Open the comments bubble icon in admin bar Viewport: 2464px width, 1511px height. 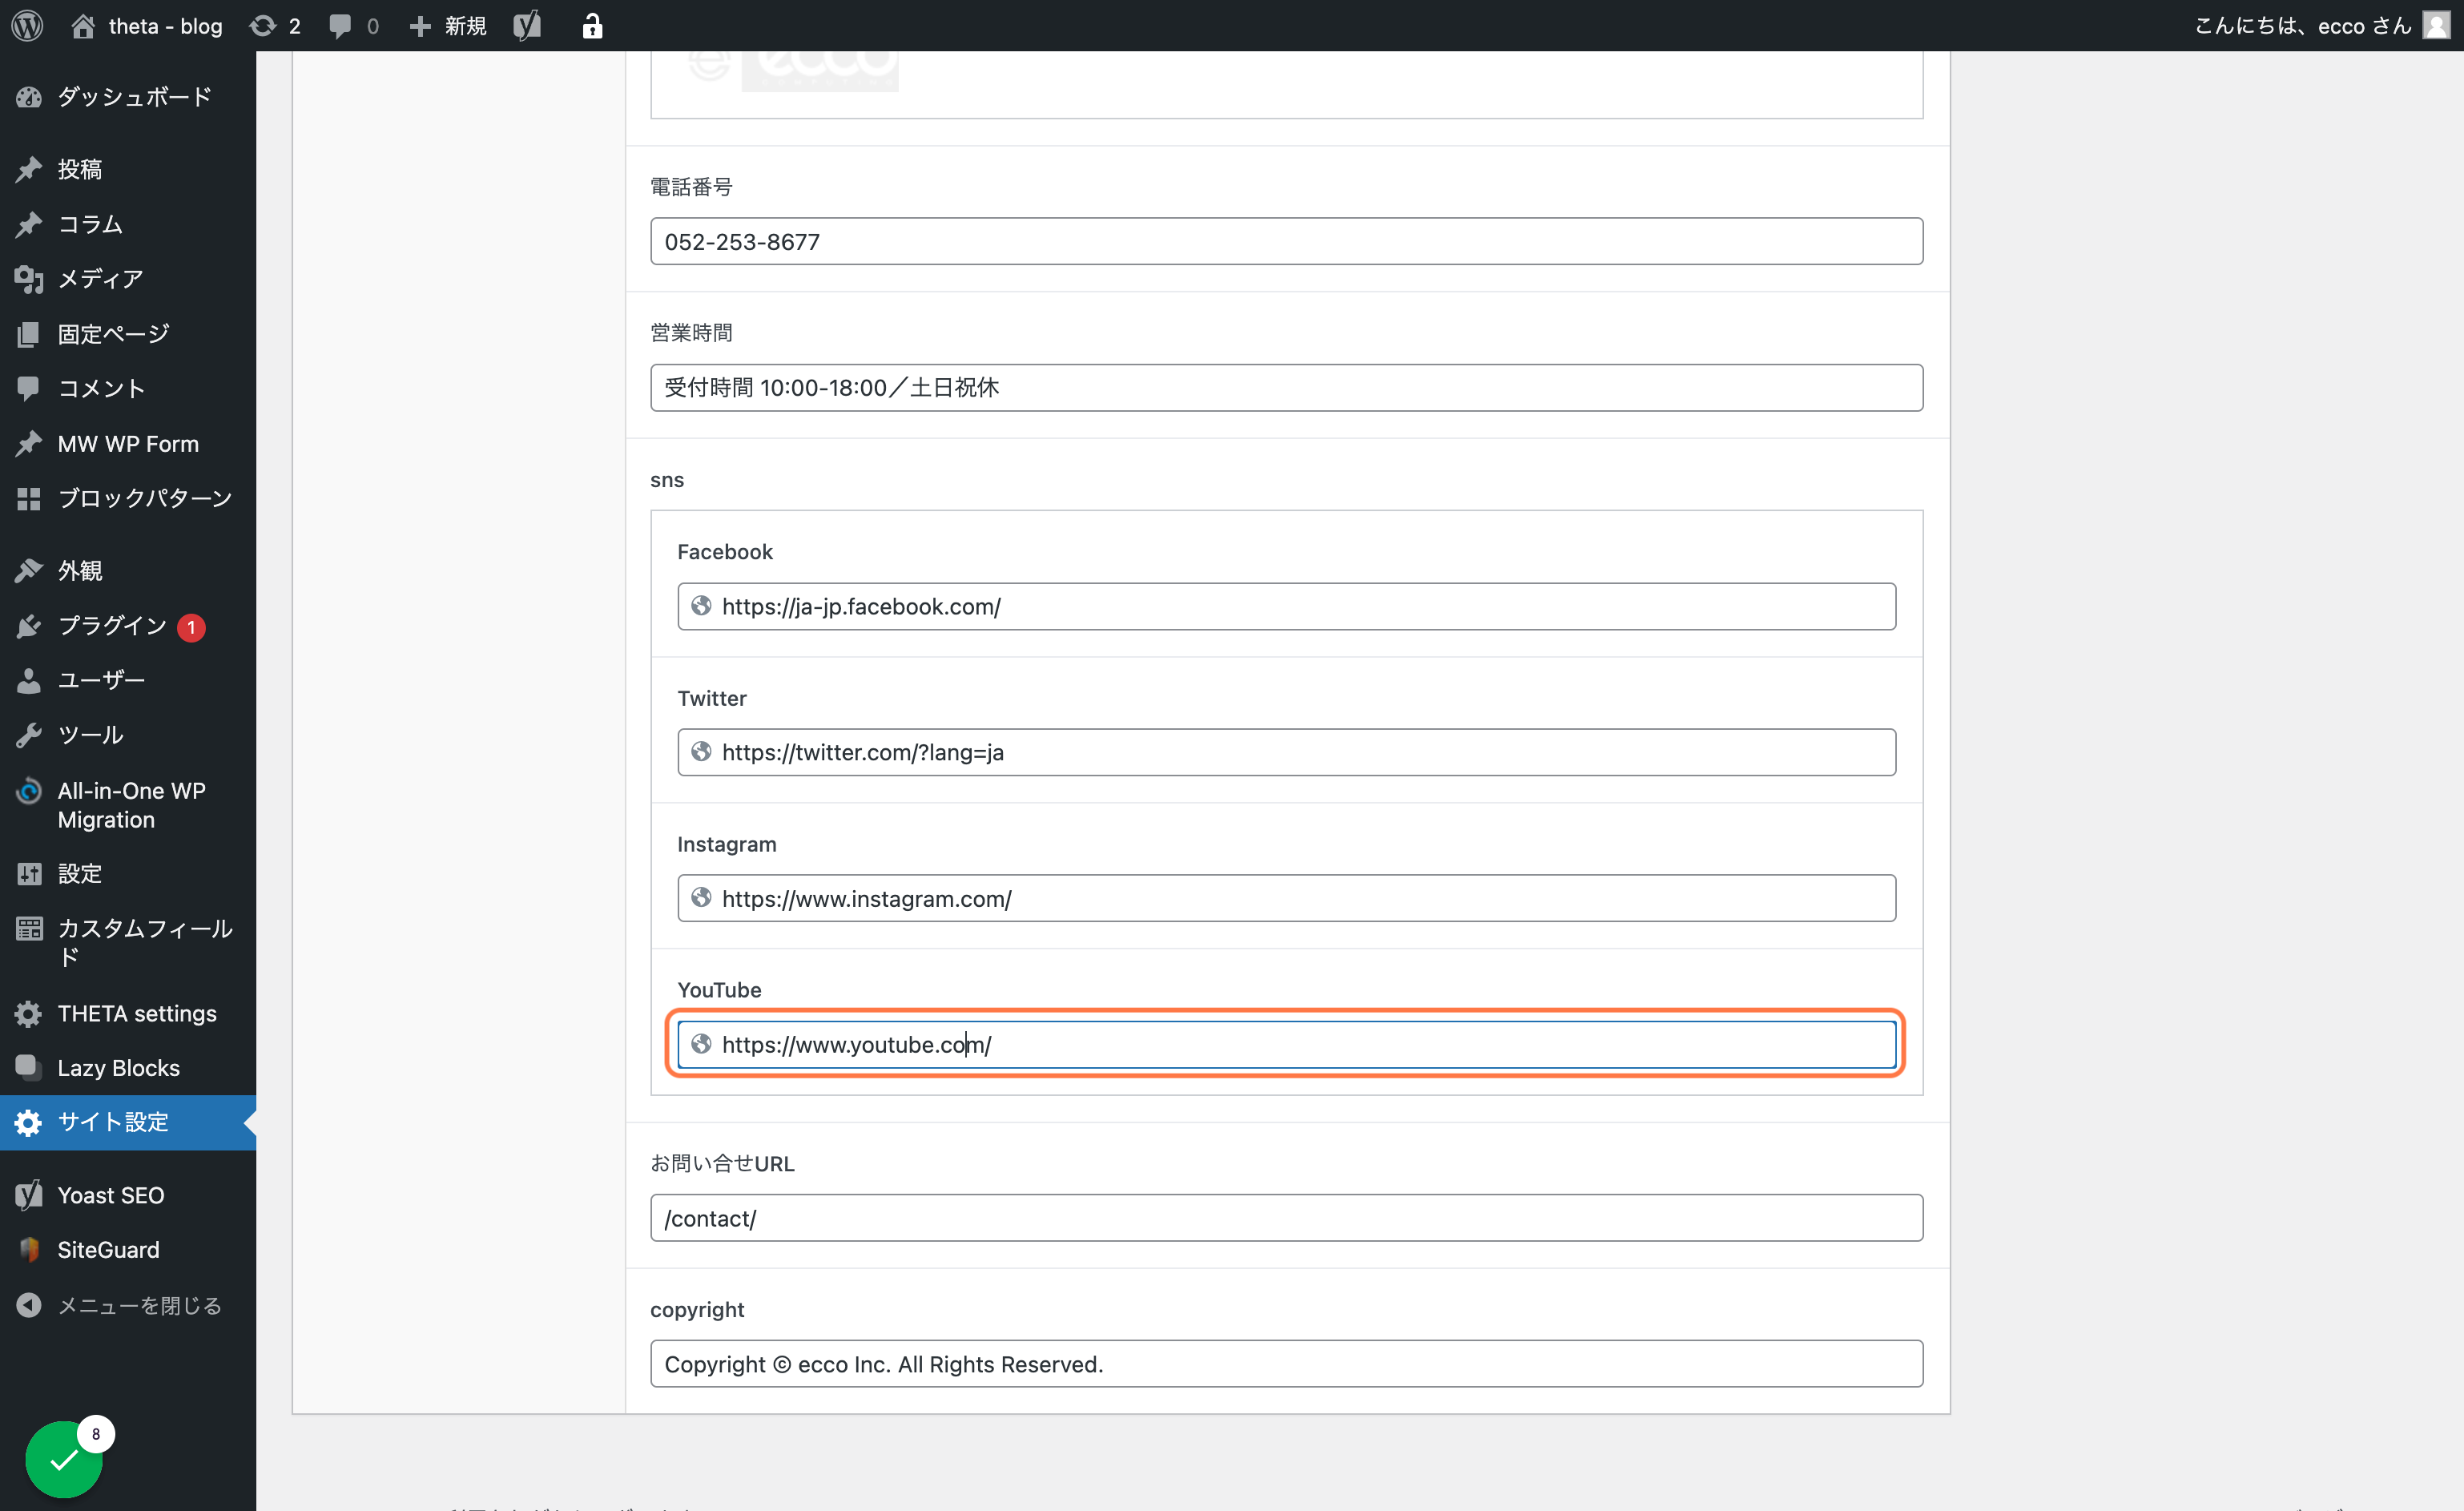(x=340, y=26)
